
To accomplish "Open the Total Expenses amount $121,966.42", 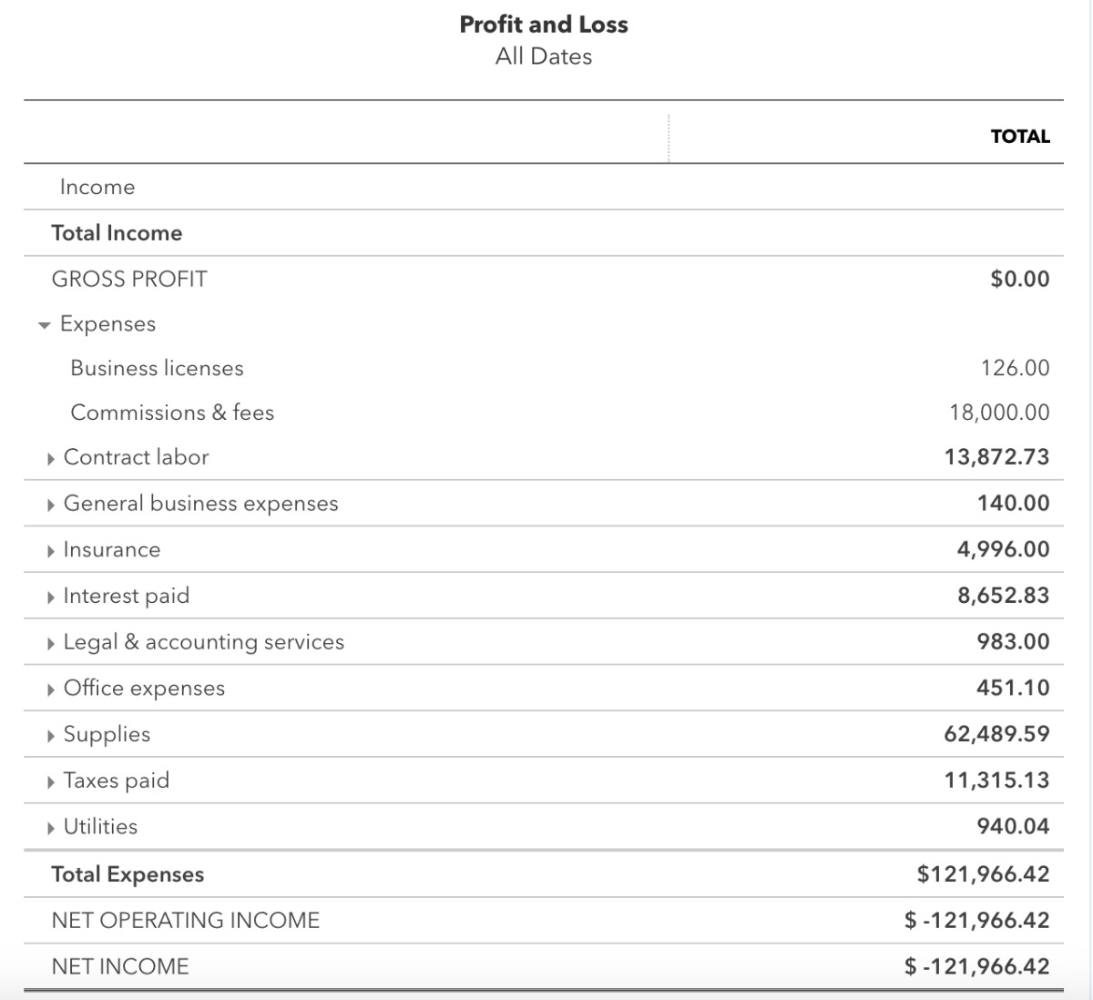I will click(x=983, y=874).
